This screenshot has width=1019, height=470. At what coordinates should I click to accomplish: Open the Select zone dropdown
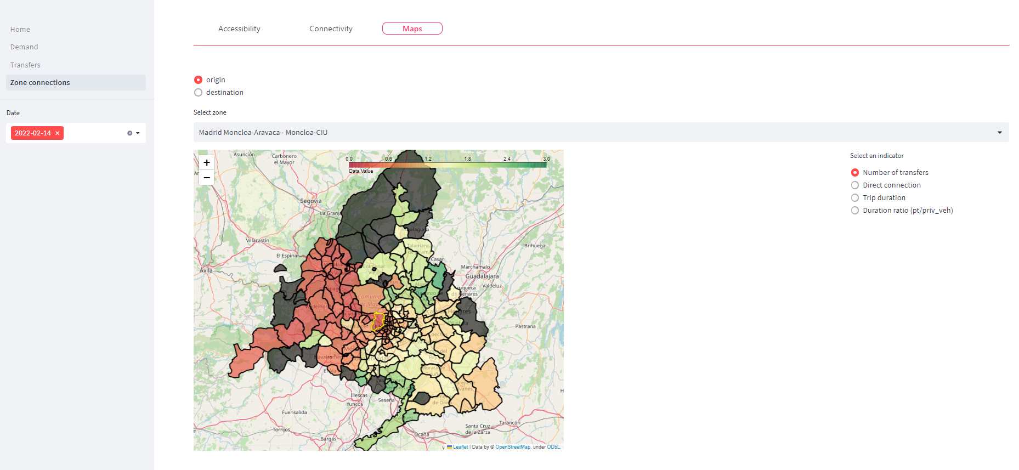[x=601, y=132]
